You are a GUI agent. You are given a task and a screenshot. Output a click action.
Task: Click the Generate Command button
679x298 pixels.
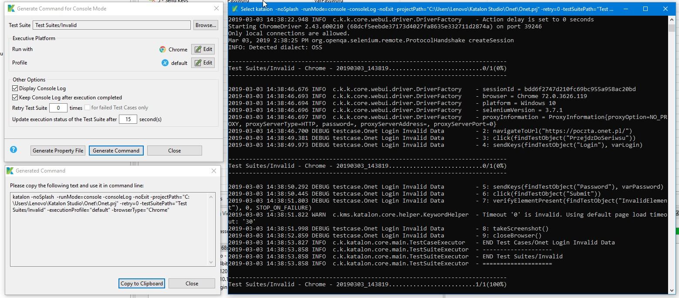point(116,151)
